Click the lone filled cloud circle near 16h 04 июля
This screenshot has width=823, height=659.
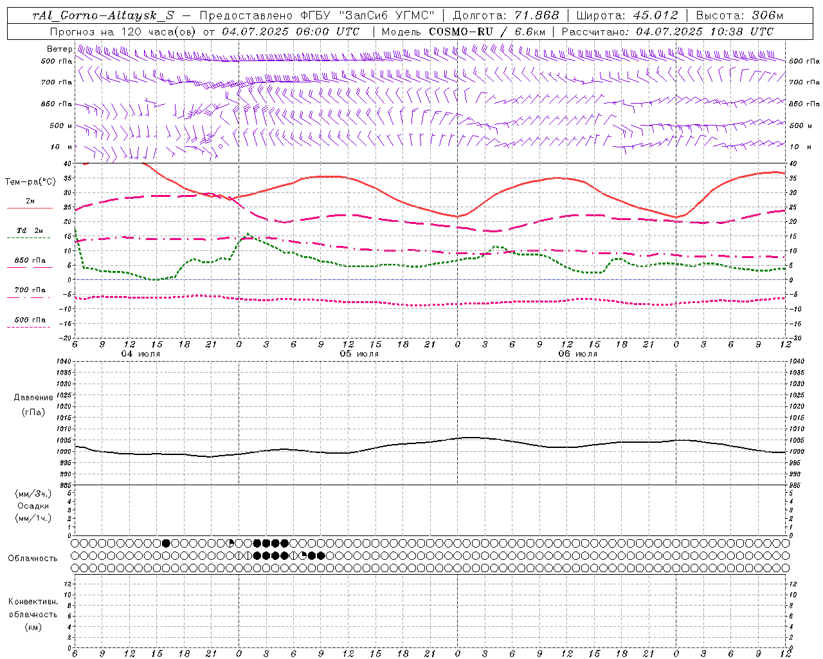(166, 543)
